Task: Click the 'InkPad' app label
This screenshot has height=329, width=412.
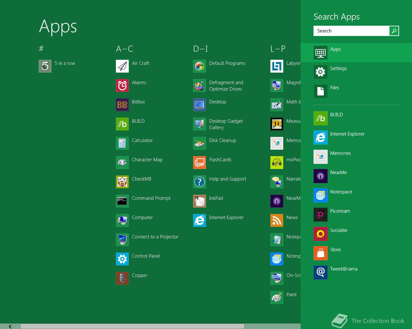Action: pyautogui.click(x=216, y=198)
